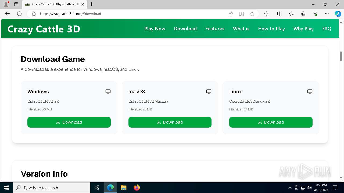This screenshot has width=344, height=193.
Task: Open the Features nav item
Action: pyautogui.click(x=215, y=29)
